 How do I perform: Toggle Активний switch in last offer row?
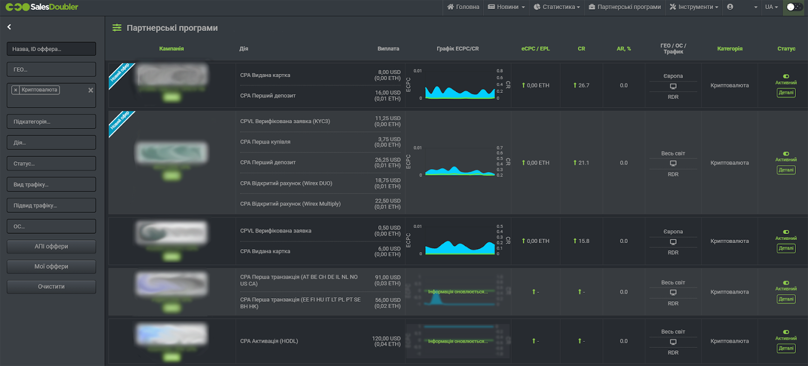pos(786,332)
